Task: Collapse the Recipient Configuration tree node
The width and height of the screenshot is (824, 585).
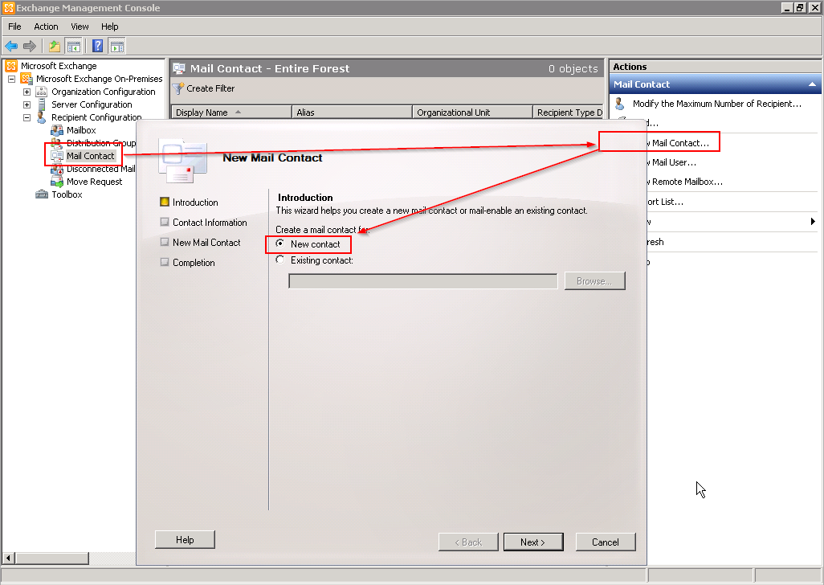Action: point(27,117)
